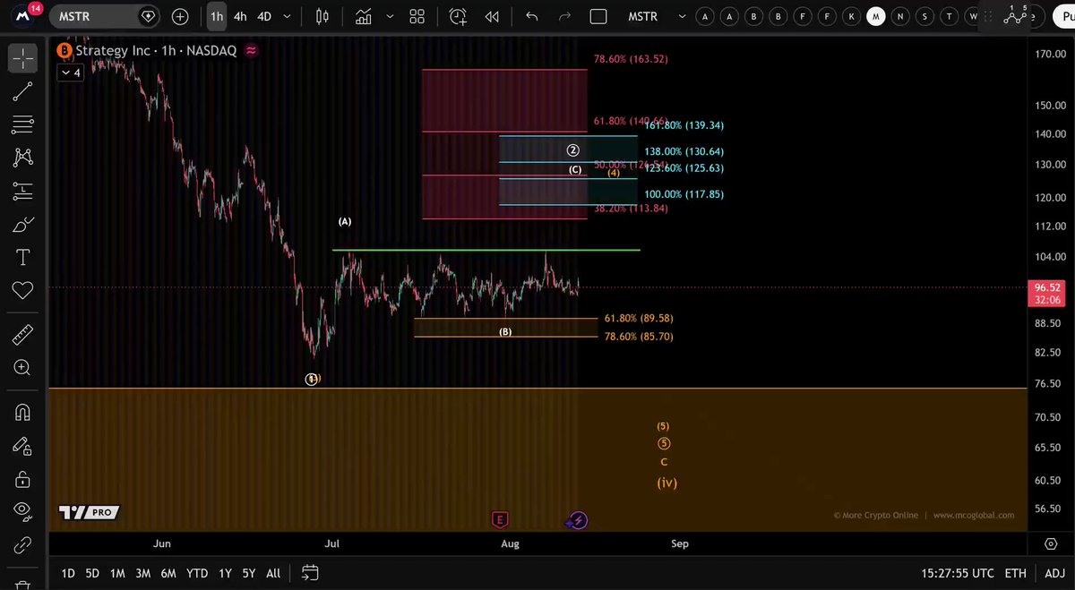Viewport: 1075px width, 590px height.
Task: Activate the zoom in tool
Action: [22, 368]
